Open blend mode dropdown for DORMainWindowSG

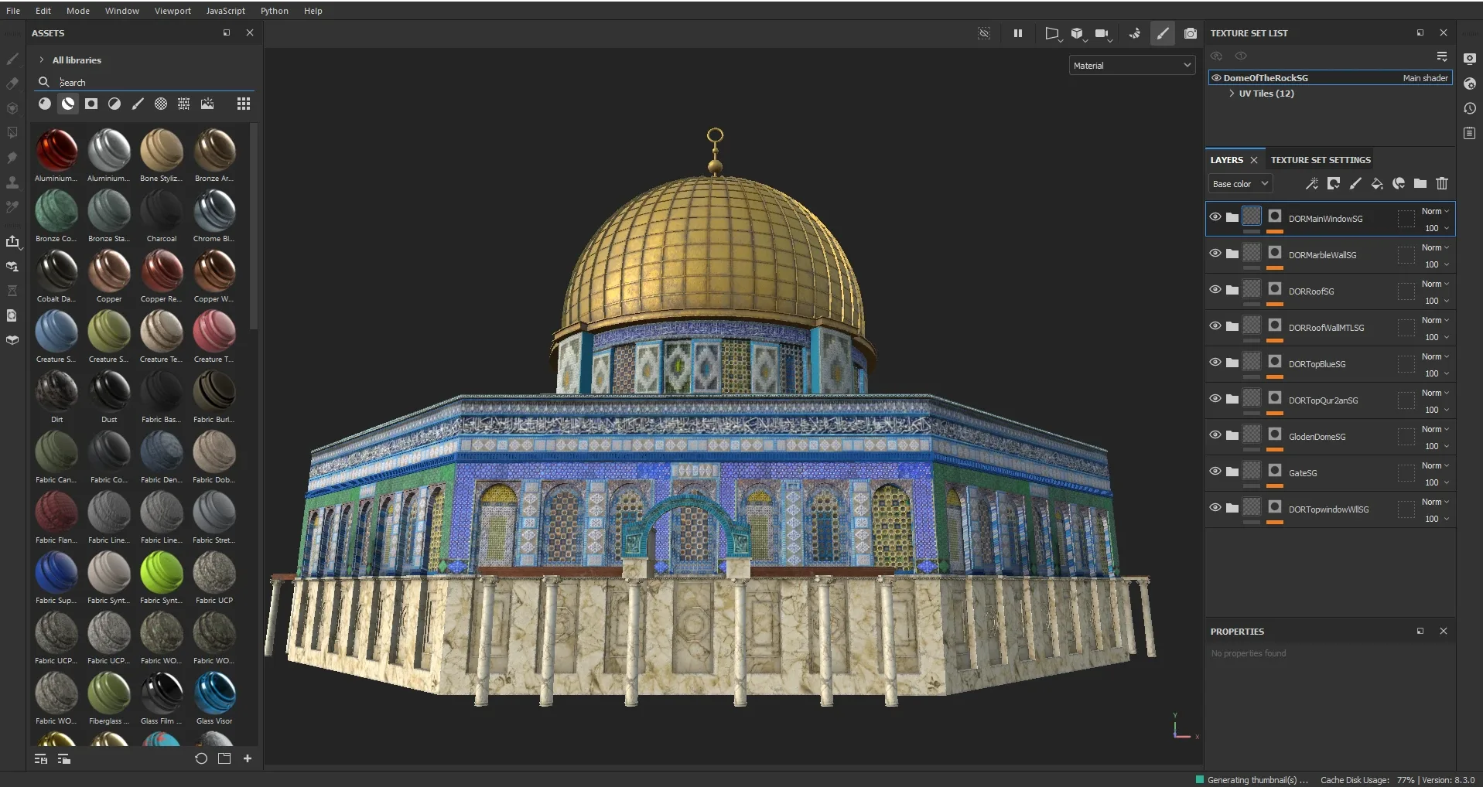[1435, 211]
